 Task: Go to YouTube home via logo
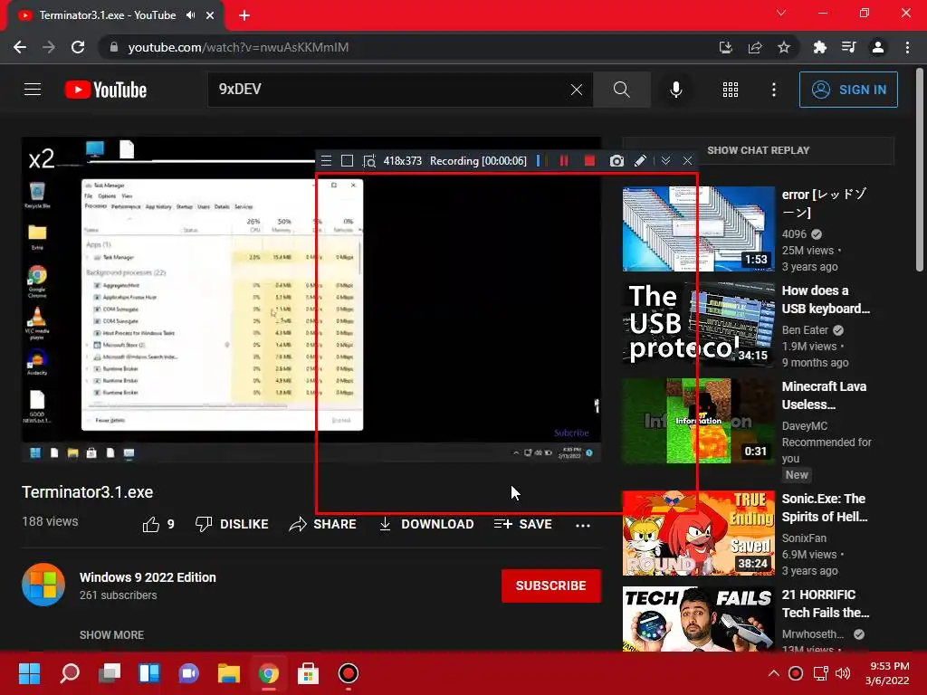coord(106,90)
